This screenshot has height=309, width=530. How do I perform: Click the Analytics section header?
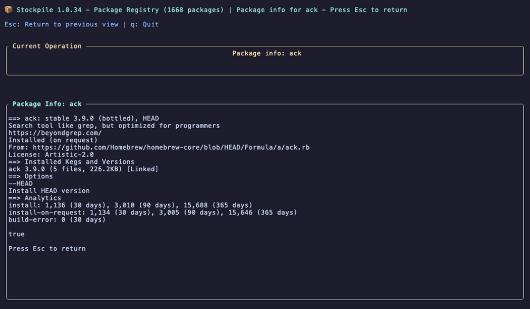tap(35, 198)
